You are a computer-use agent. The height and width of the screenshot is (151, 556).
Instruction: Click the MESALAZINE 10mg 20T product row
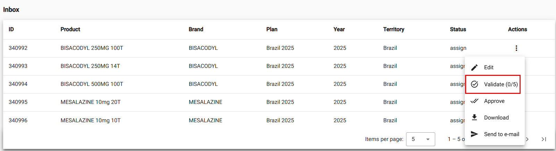tap(91, 102)
